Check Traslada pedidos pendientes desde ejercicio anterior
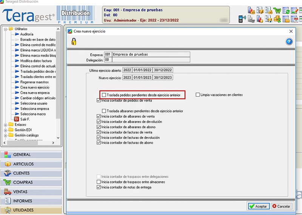The width and height of the screenshot is (302, 215). pyautogui.click(x=104, y=95)
